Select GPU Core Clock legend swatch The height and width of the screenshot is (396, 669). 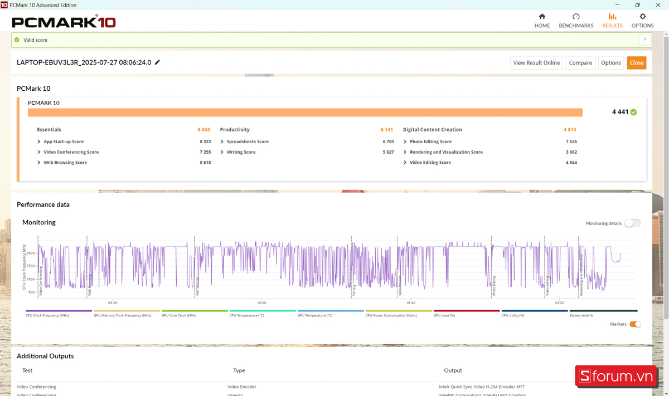(195, 311)
